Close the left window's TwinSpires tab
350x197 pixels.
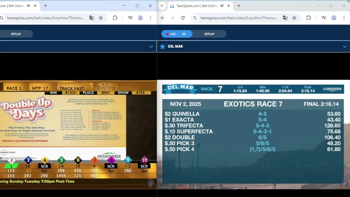pyautogui.click(x=35, y=6)
